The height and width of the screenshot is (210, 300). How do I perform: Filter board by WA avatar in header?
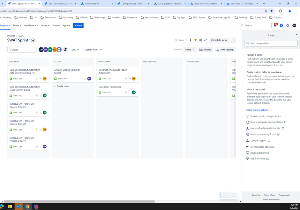point(46,50)
